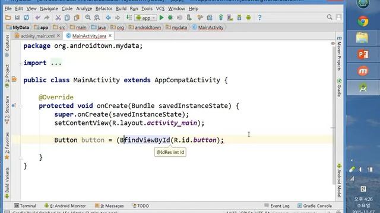Image resolution: width=380 pixels, height=213 pixels.
Task: Click the Find magnifier icon
Action: click(88, 18)
